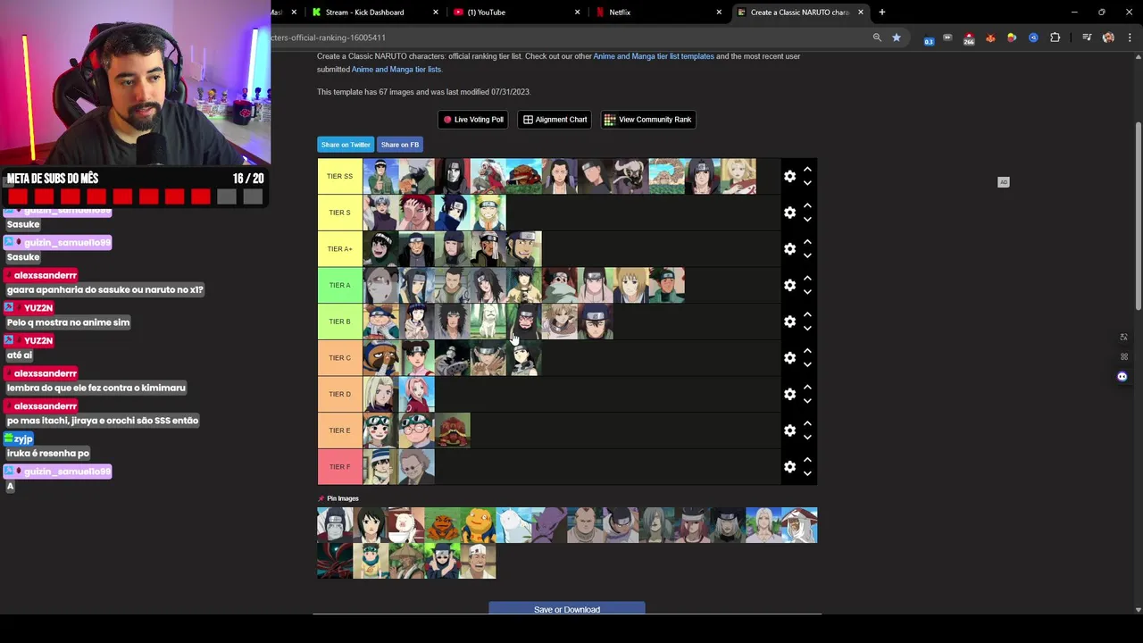Move TIER A row up with arrow
The image size is (1143, 643).
(807, 278)
